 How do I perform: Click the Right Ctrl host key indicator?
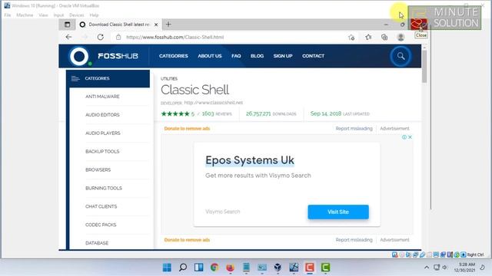(475, 255)
